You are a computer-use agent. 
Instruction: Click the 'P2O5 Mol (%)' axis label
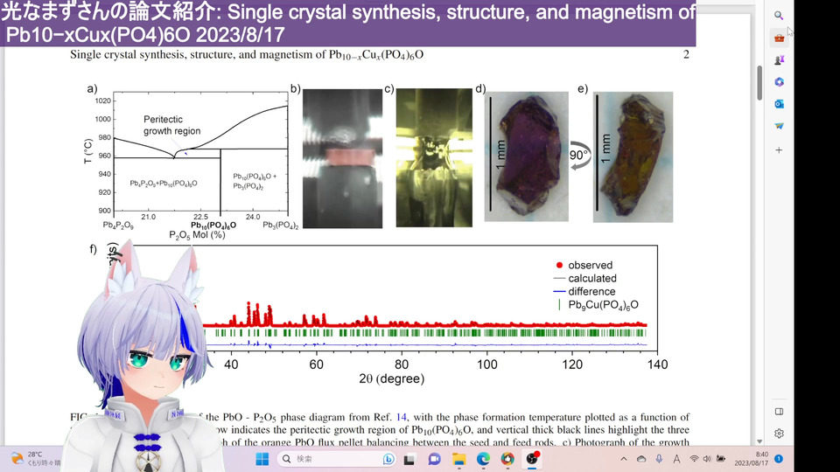coord(197,235)
